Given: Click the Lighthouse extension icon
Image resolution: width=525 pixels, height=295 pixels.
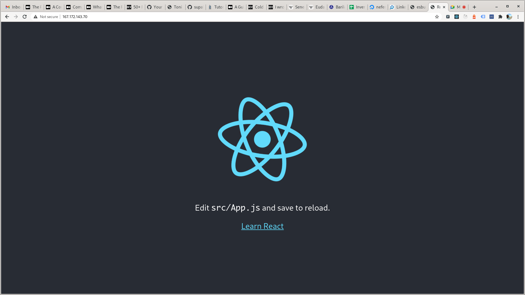Looking at the screenshot, I should pos(474,17).
